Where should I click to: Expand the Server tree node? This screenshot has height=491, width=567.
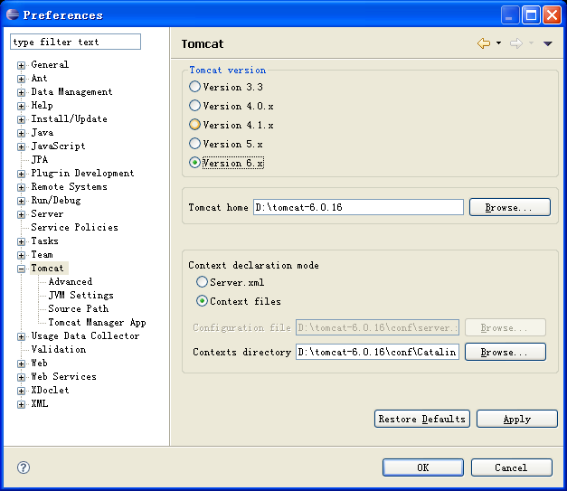click(x=22, y=214)
